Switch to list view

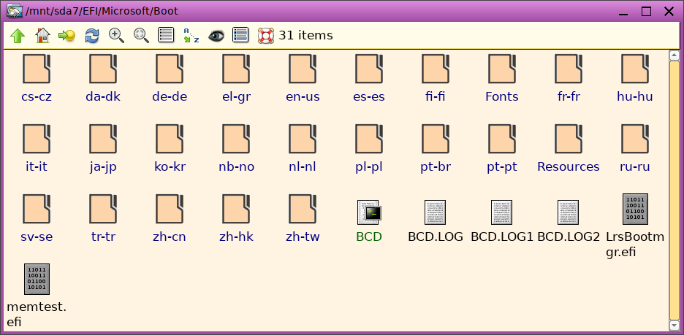pos(166,35)
